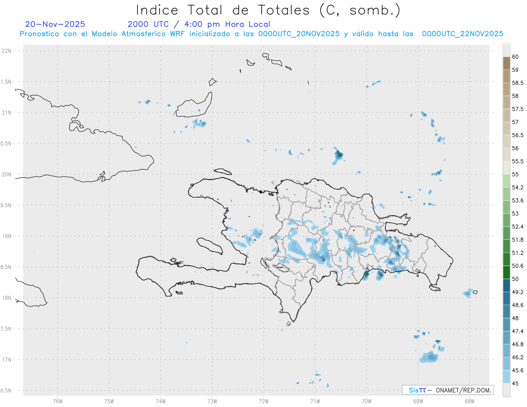The image size is (527, 407).
Task: Click the dark green swatch between 50 and 50.6
Action: tap(506, 272)
